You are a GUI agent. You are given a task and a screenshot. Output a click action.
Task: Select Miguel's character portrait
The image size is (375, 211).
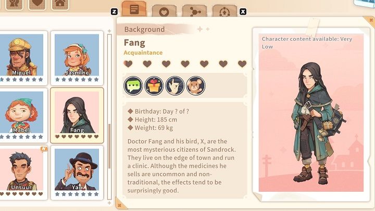[x=23, y=58]
